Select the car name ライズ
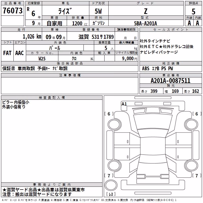Viewport: 203px width, 203px height. point(65,11)
